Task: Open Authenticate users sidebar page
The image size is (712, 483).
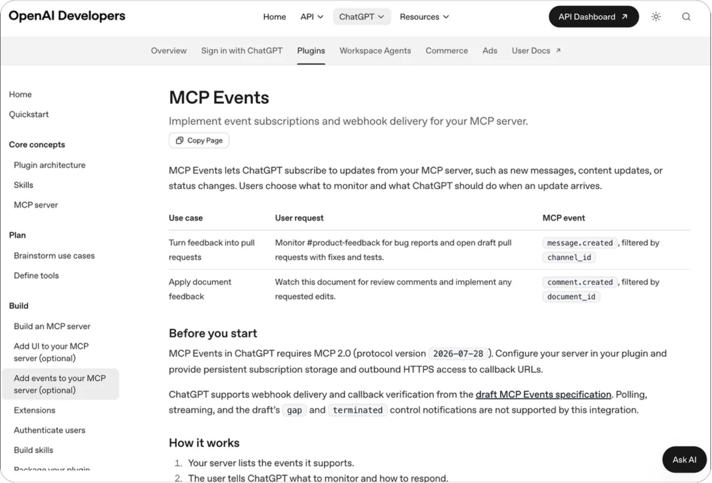Action: [x=50, y=430]
